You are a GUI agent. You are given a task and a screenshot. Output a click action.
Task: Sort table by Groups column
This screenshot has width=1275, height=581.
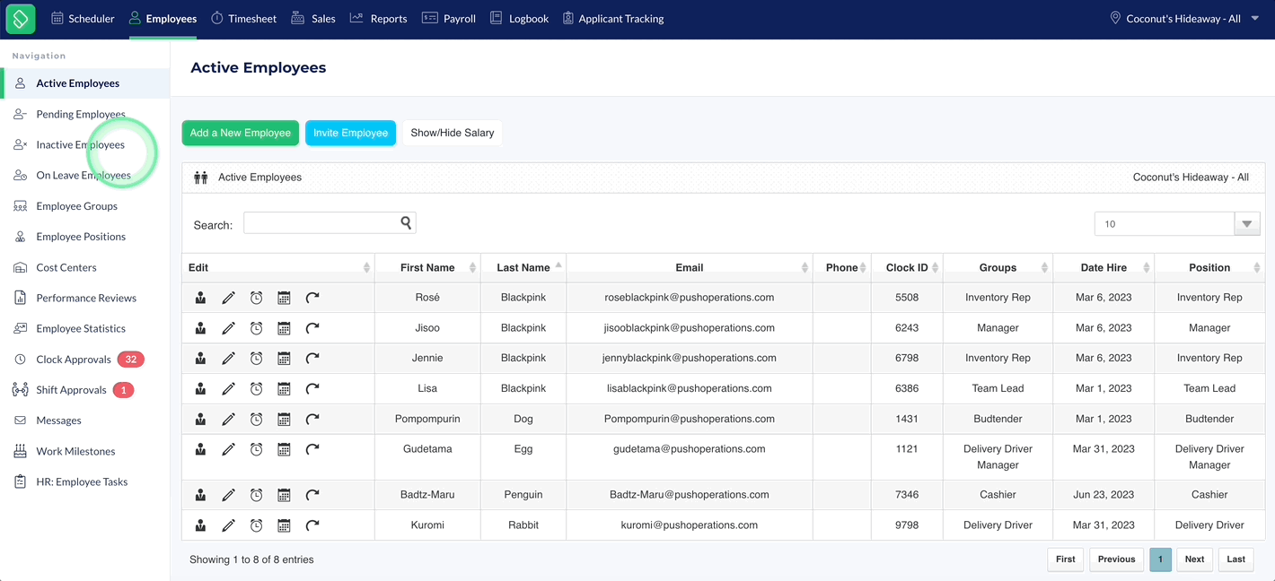pyautogui.click(x=998, y=267)
